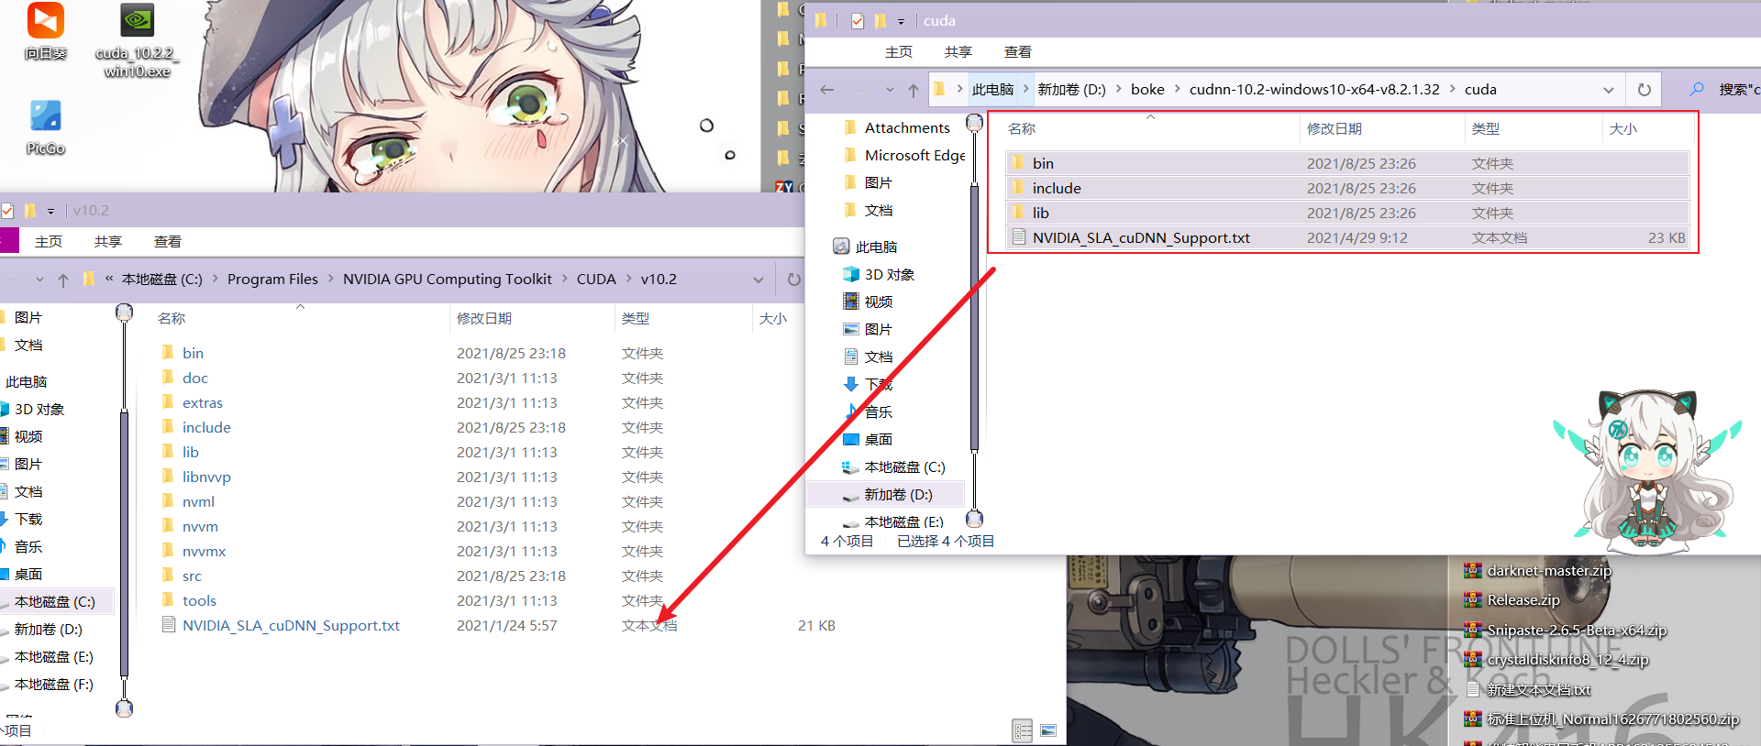Select 音乐 in cuda window navigation pane
The image size is (1761, 746).
pyautogui.click(x=868, y=412)
